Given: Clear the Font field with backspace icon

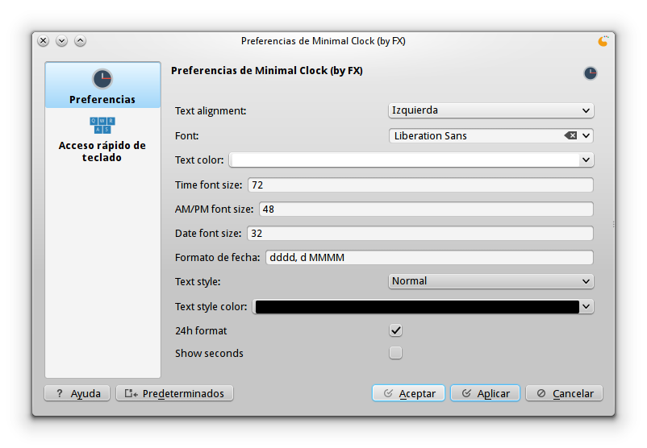Looking at the screenshot, I should tap(570, 135).
